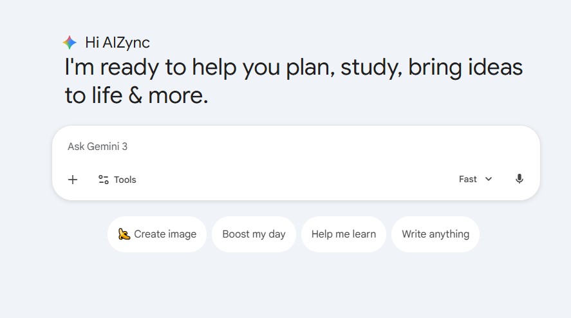Click the Hi AIZync greeting text
The height and width of the screenshot is (318, 571).
(x=117, y=43)
